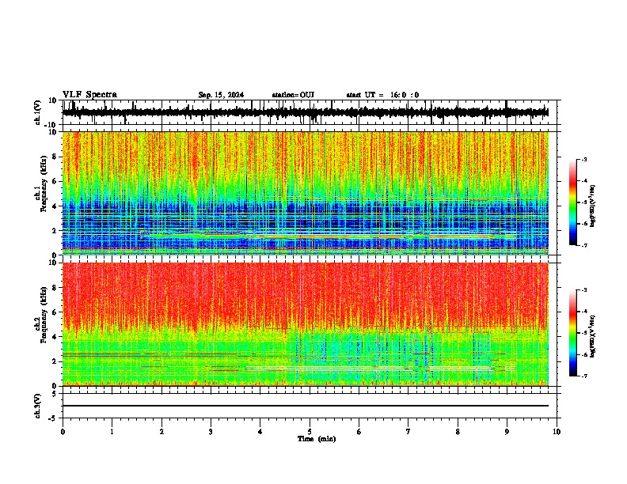Click the "ch.3(V)" axis label
The height and width of the screenshot is (484, 627).
point(39,406)
